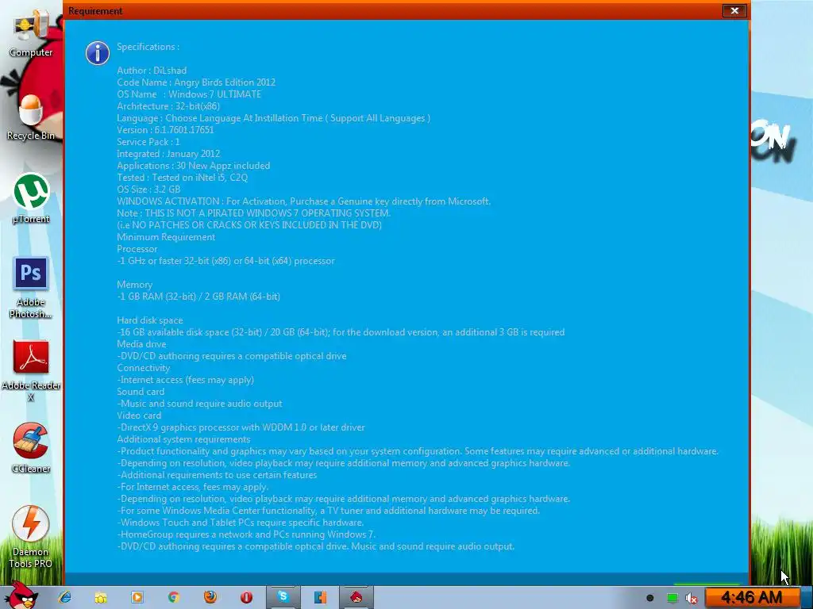Open Windows Explorer folder icon on taskbar
This screenshot has height=609, width=813.
(x=101, y=598)
